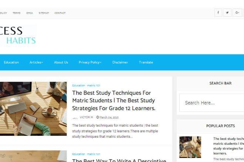
Task: Expand the Privacy Policy dropdown menu
Action: 90,62
